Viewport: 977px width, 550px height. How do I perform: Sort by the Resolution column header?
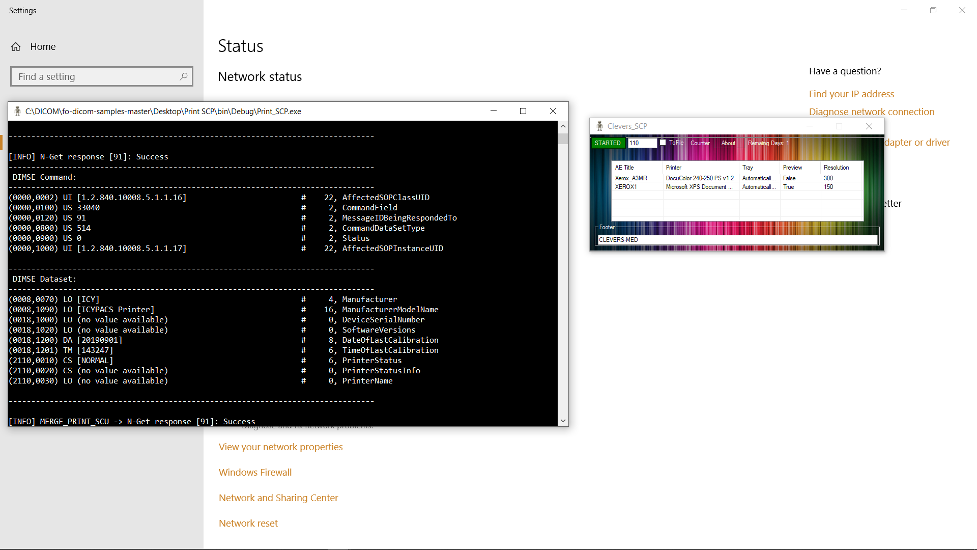click(836, 168)
